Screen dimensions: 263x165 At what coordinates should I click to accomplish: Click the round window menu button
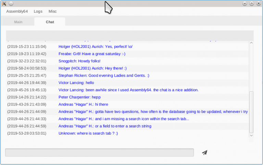click(x=11, y=3)
